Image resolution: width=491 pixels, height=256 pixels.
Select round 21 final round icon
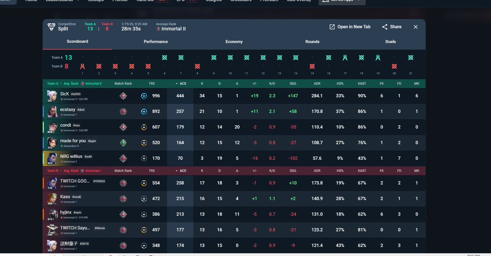pyautogui.click(x=410, y=57)
